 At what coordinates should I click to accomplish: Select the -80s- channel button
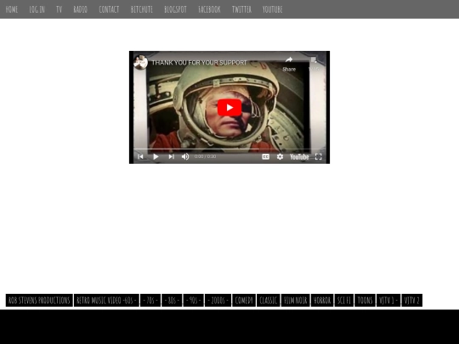pyautogui.click(x=172, y=300)
